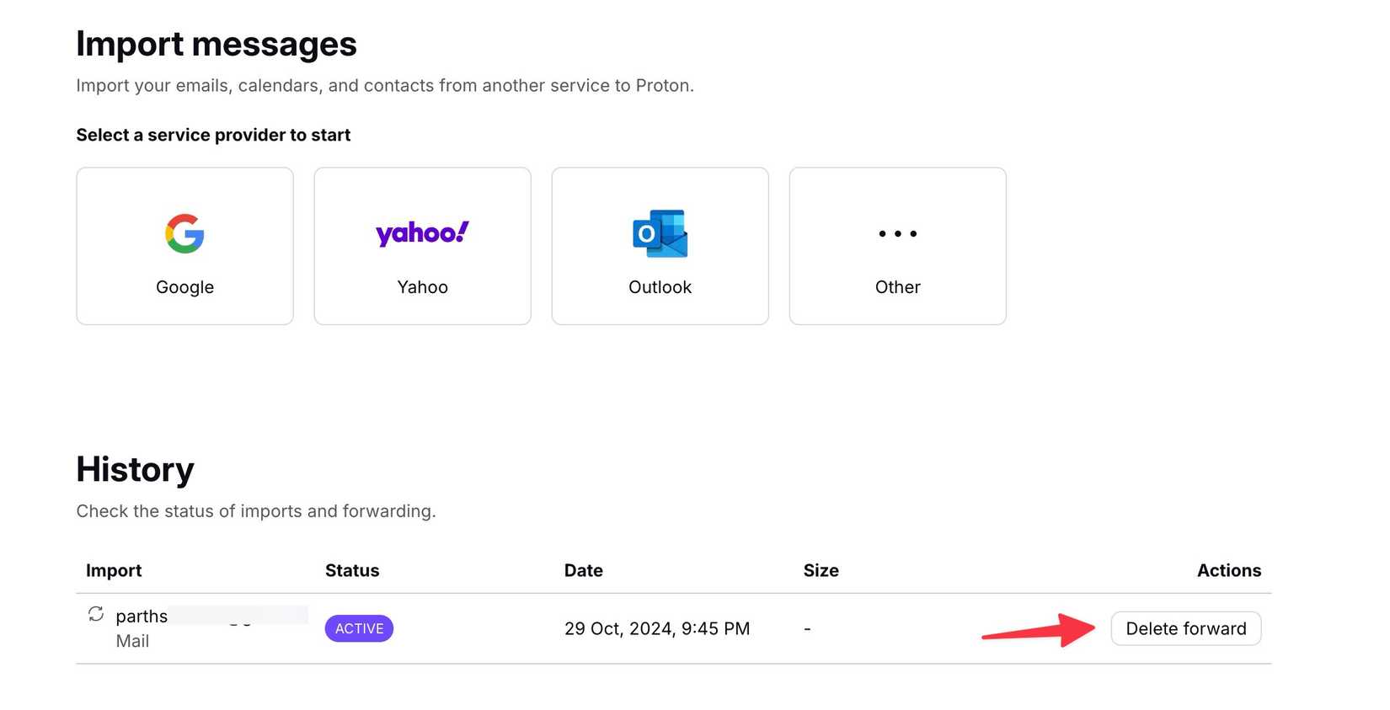
Task: Click the Import column header
Action: pos(114,570)
